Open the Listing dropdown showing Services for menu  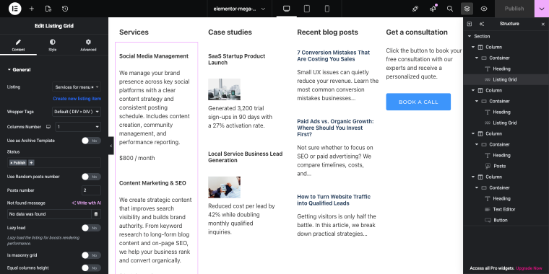77,87
